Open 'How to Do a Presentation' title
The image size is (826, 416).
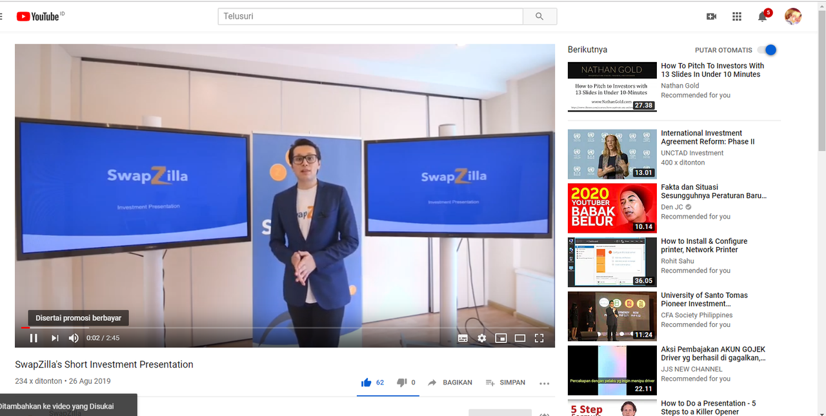coord(709,408)
